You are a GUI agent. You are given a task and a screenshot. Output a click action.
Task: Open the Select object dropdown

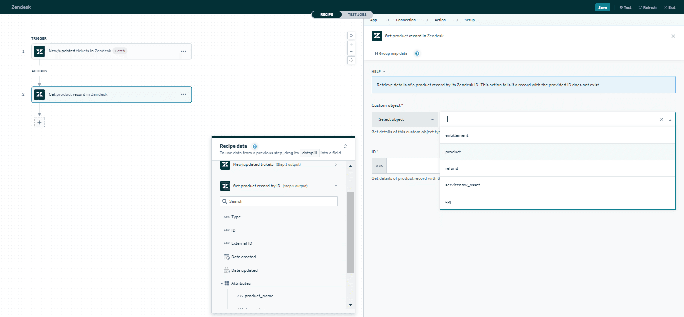pyautogui.click(x=404, y=119)
